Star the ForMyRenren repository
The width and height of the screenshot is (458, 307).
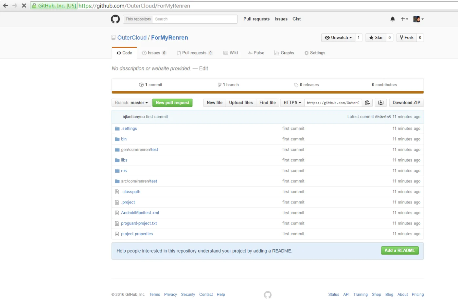(376, 38)
